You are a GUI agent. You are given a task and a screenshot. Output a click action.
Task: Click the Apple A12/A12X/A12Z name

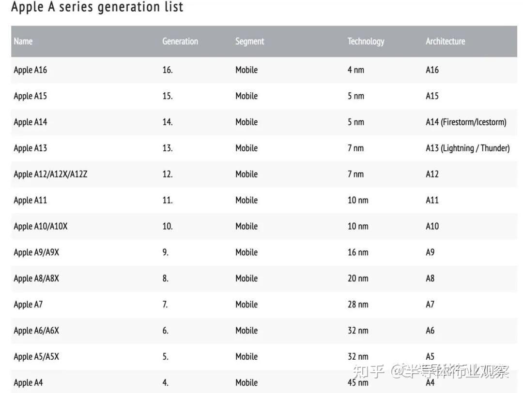point(50,174)
